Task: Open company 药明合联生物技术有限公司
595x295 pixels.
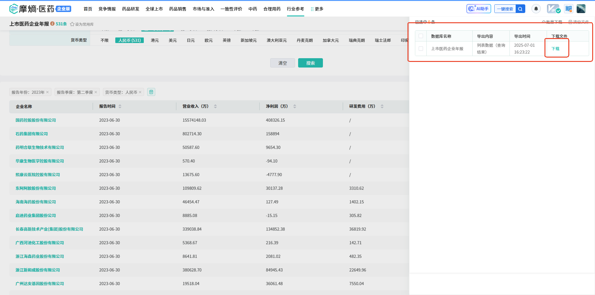Action: tap(40, 147)
